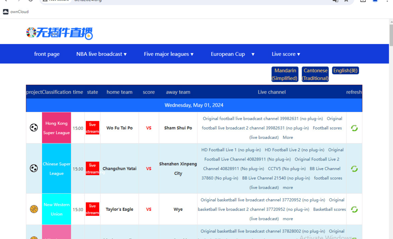This screenshot has height=239, width=393.
Task: Open Original basketball live broadcast channel 37828002
Action: [263, 231]
